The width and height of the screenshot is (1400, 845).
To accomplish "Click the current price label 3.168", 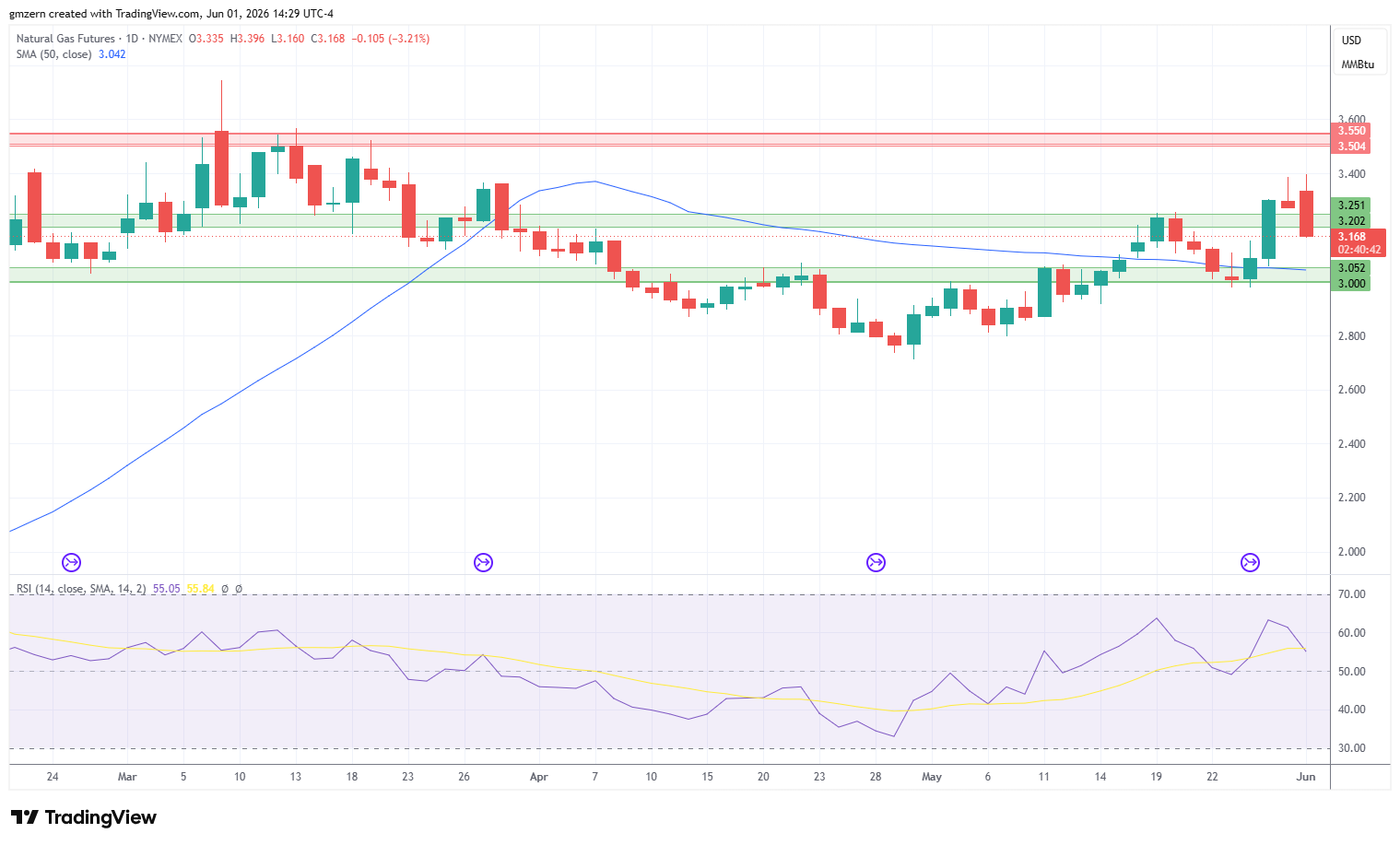I will click(x=1352, y=237).
